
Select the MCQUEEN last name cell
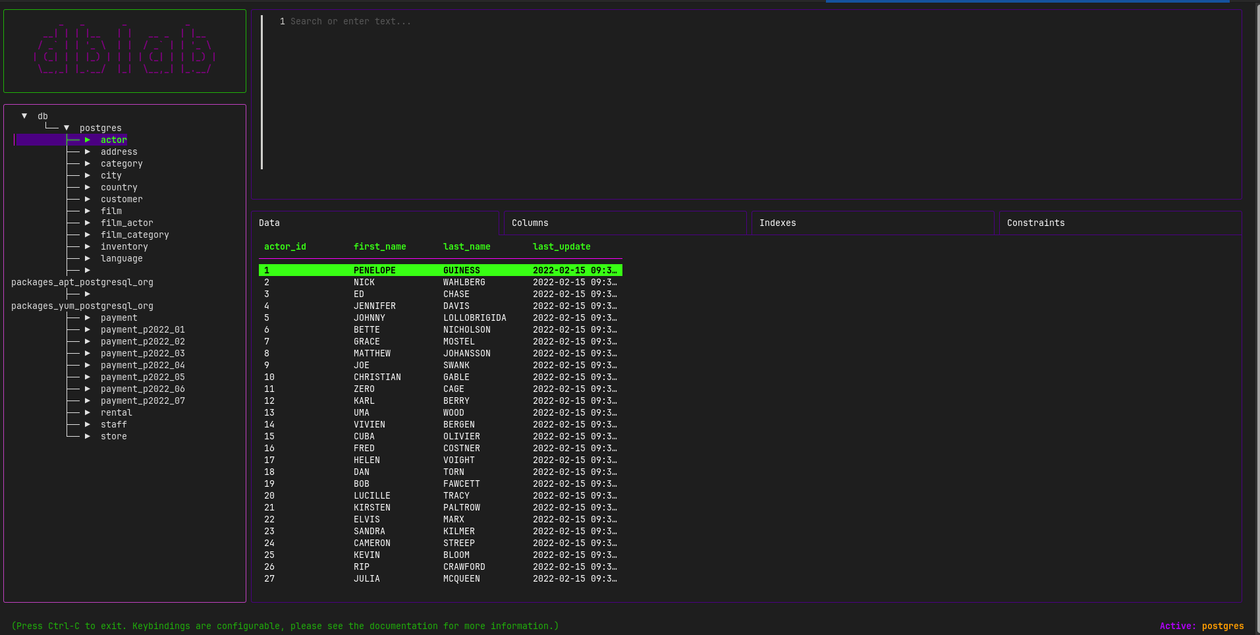pos(462,578)
